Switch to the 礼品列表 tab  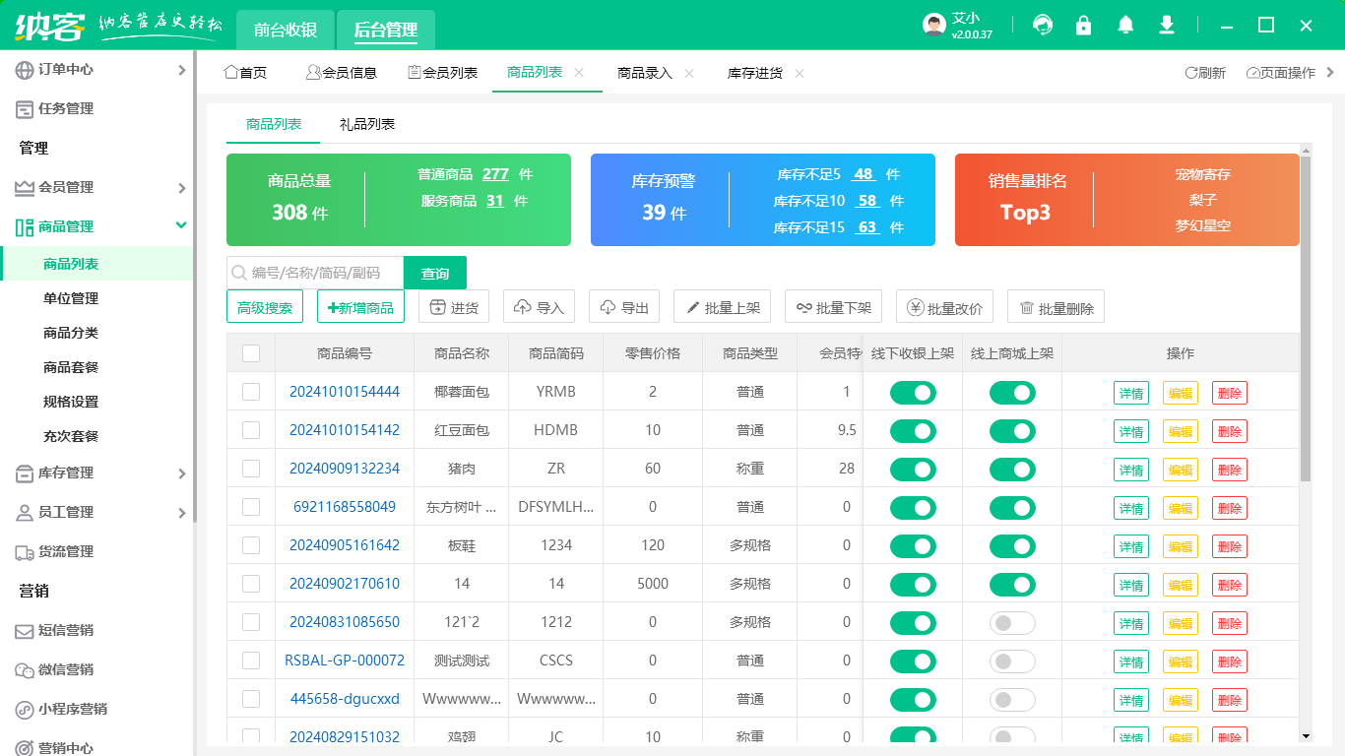coord(367,125)
